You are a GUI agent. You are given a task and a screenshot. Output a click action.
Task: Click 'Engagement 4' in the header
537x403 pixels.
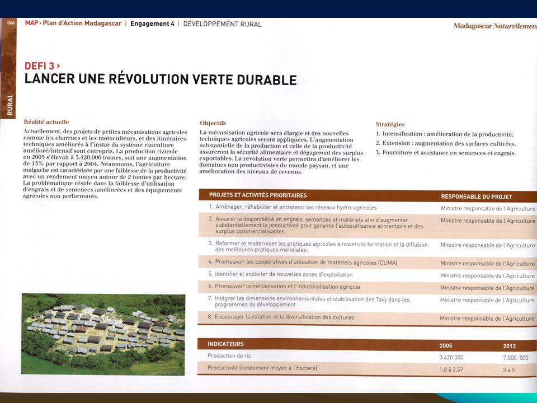152,24
